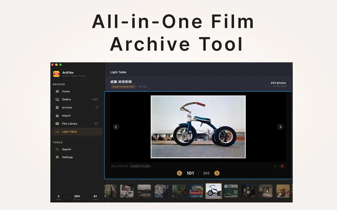Click the total count 242
337x210 pixels.
point(206,173)
